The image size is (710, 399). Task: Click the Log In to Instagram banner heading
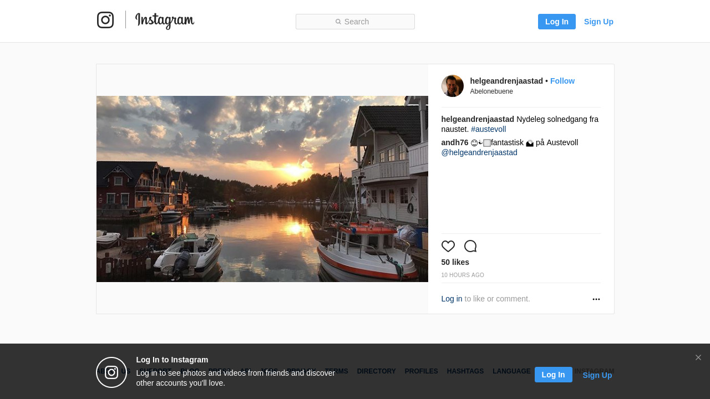pos(172,360)
